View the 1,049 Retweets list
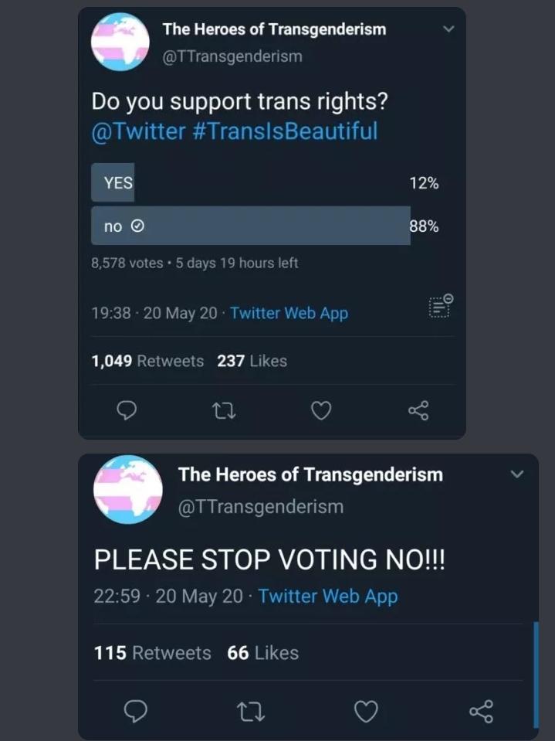Viewport: 555px width, 741px height. coord(147,361)
